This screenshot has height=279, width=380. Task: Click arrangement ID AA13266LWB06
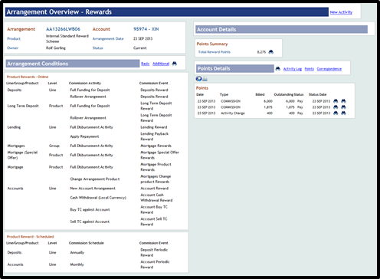pos(63,29)
